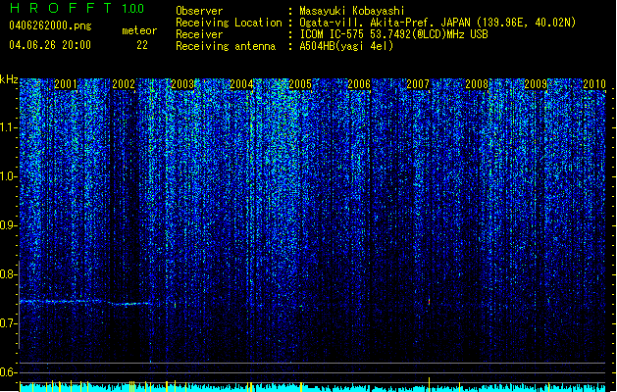
Task: Select the ICOM IC-575 receiver description
Action: point(393,34)
